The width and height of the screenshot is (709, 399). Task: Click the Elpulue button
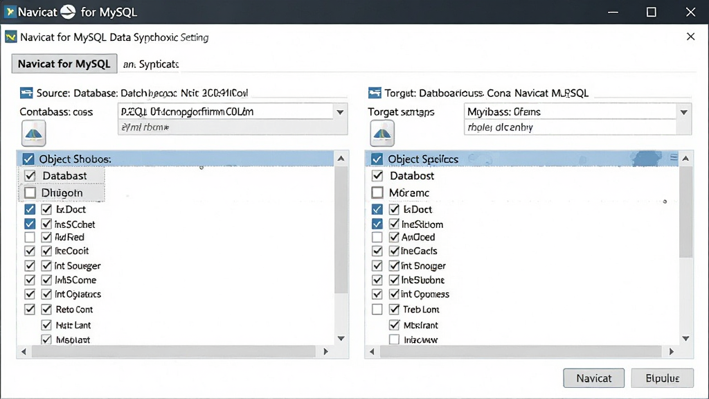(x=663, y=378)
